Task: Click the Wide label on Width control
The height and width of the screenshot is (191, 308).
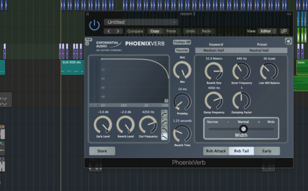Action: click(271, 122)
